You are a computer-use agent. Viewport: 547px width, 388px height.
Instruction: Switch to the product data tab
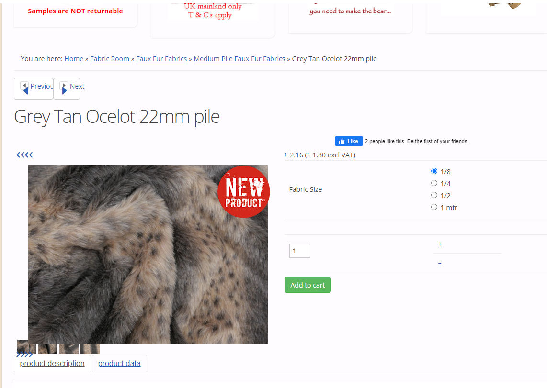(x=119, y=363)
